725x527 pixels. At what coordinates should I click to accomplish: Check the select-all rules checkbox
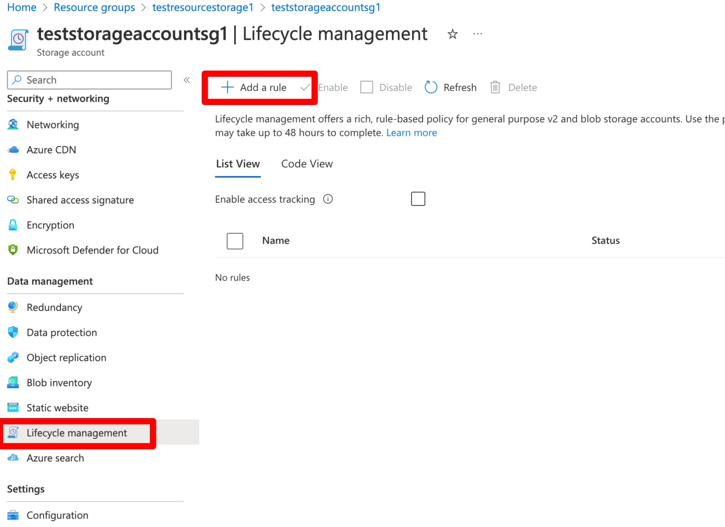235,241
